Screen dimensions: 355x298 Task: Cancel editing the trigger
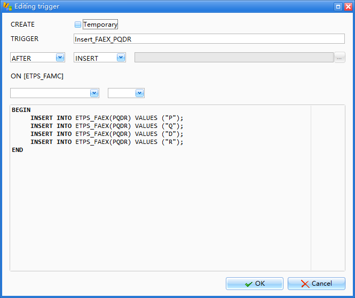point(316,284)
